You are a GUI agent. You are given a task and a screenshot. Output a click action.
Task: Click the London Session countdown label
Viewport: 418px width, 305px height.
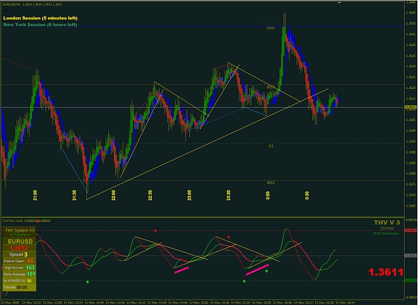(x=40, y=18)
